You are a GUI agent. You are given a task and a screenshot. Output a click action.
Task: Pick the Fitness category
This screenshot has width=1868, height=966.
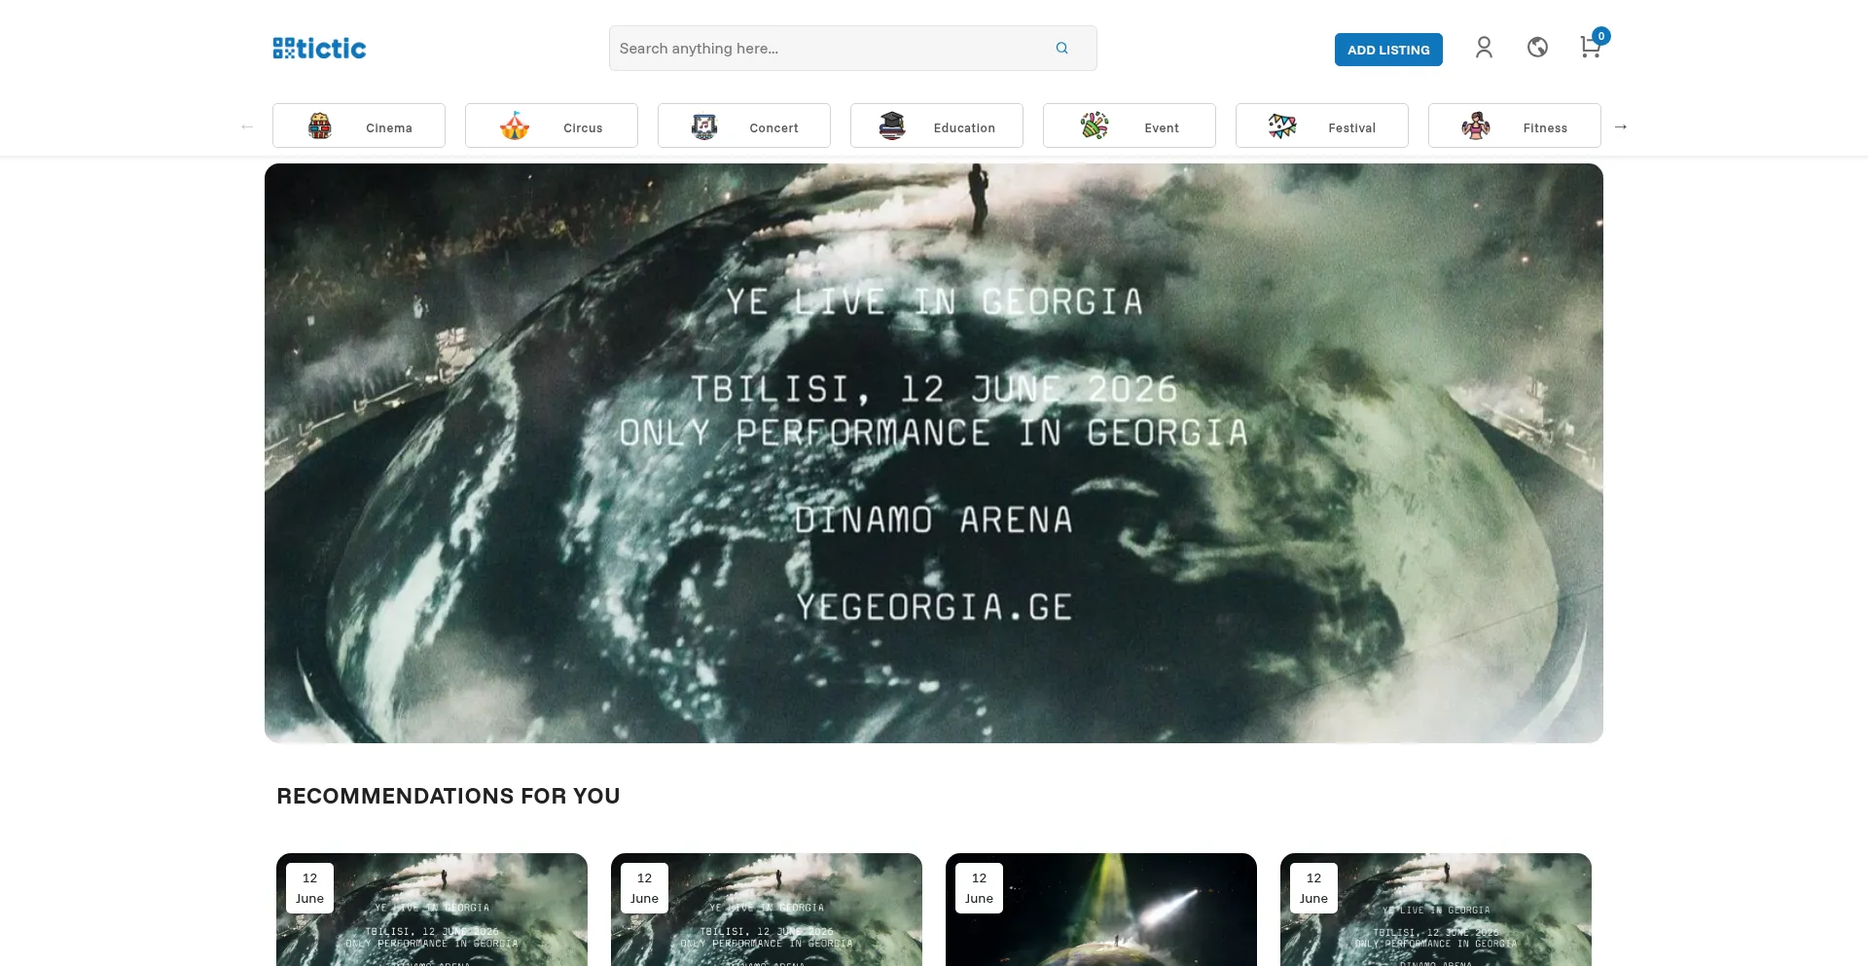tap(1515, 125)
